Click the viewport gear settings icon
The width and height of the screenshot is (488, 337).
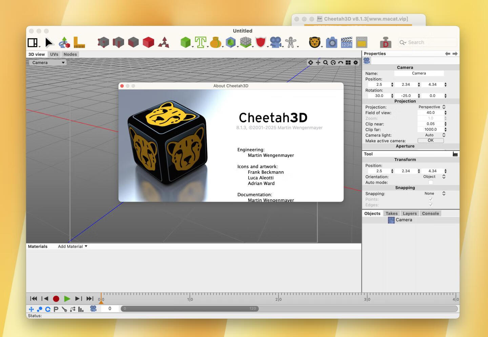(355, 63)
